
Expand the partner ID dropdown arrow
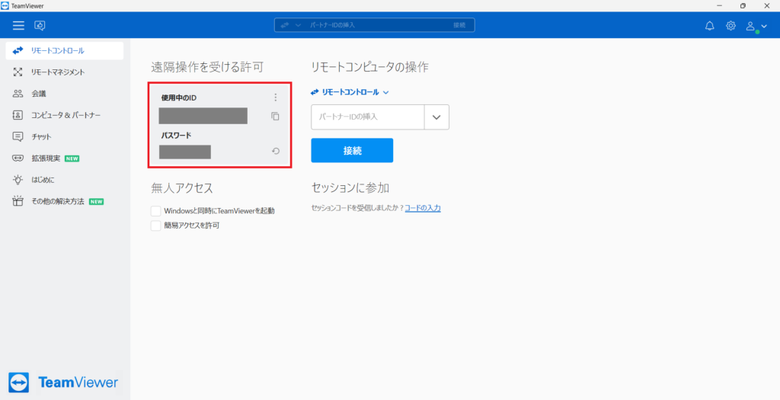[x=436, y=117]
